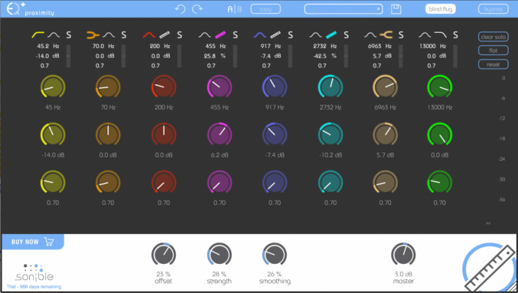Click the flat button

pyautogui.click(x=493, y=50)
